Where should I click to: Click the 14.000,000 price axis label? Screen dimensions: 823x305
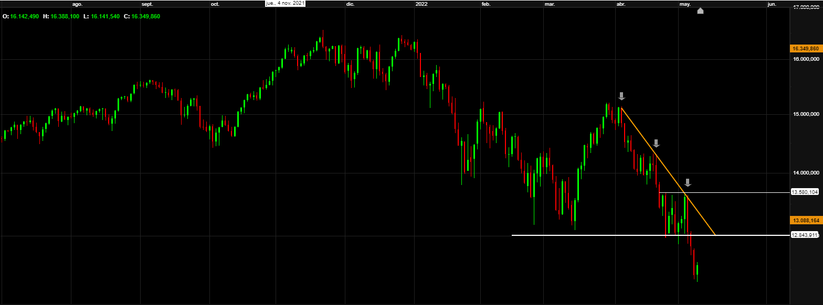[x=805, y=173]
